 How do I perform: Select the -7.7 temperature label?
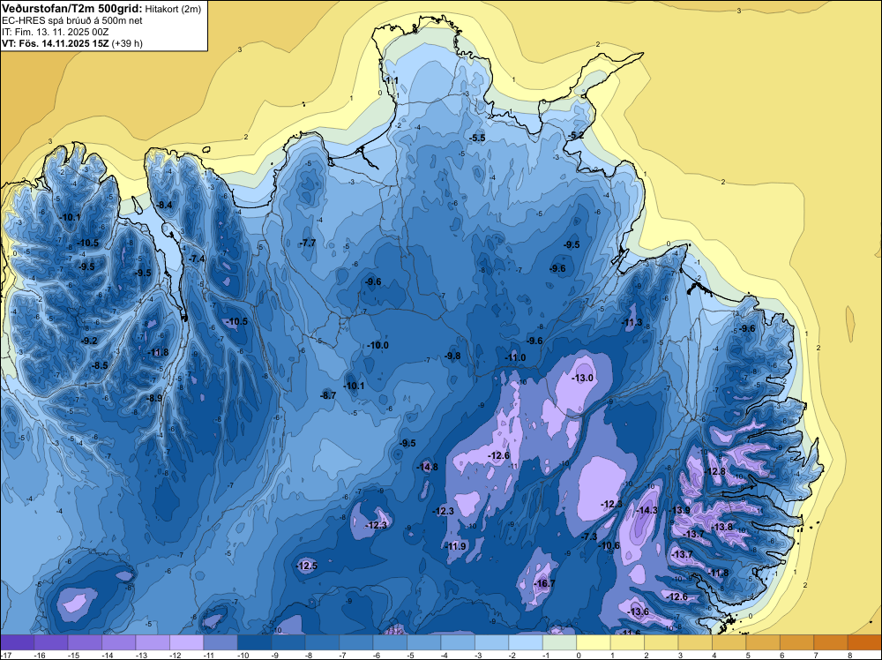pyautogui.click(x=307, y=243)
